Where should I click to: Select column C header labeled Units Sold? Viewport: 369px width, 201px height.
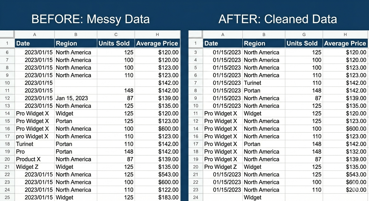pyautogui.click(x=116, y=34)
